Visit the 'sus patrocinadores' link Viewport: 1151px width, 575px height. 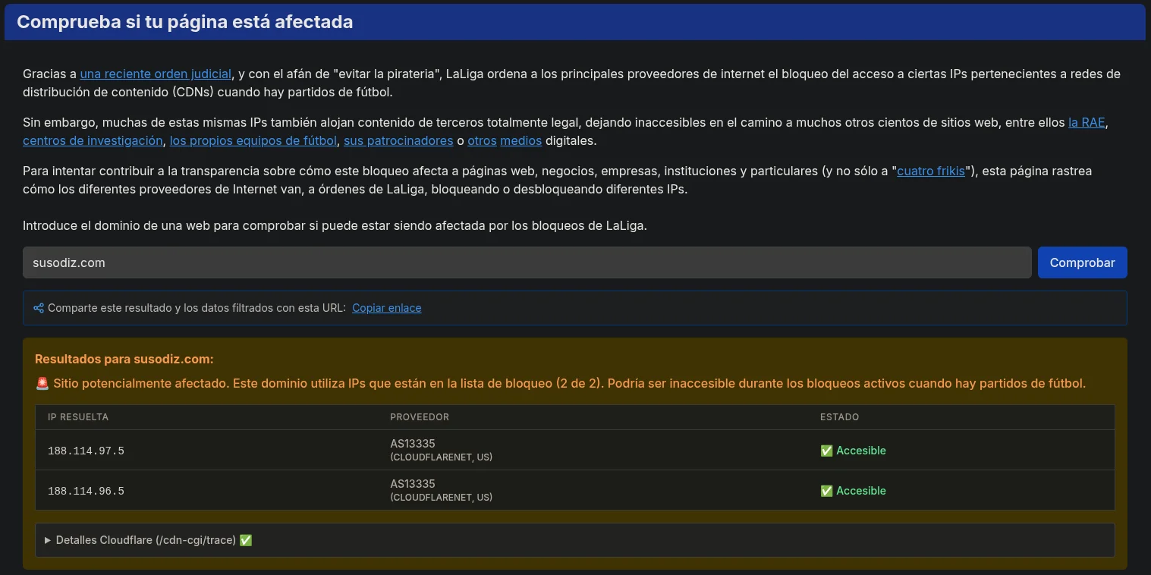pos(398,140)
